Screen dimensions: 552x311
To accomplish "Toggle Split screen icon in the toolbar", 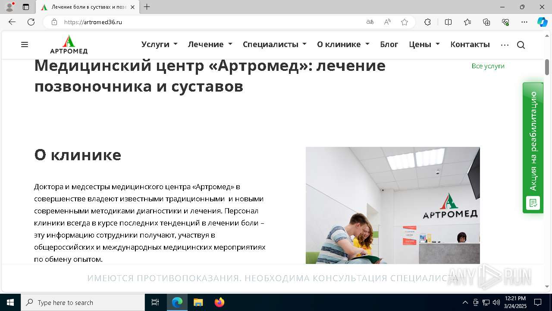I will [448, 22].
